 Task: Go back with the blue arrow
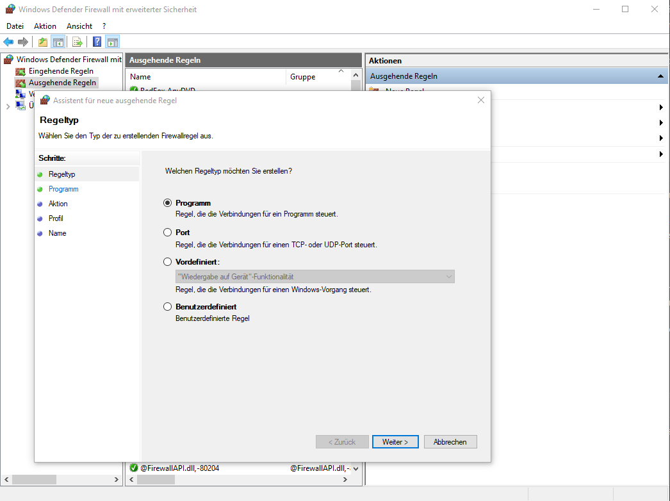[8, 42]
